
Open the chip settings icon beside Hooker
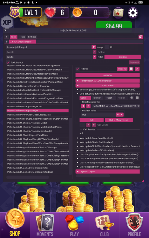132,98
